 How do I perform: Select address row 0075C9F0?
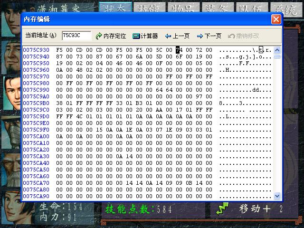pyautogui.click(x=36, y=130)
